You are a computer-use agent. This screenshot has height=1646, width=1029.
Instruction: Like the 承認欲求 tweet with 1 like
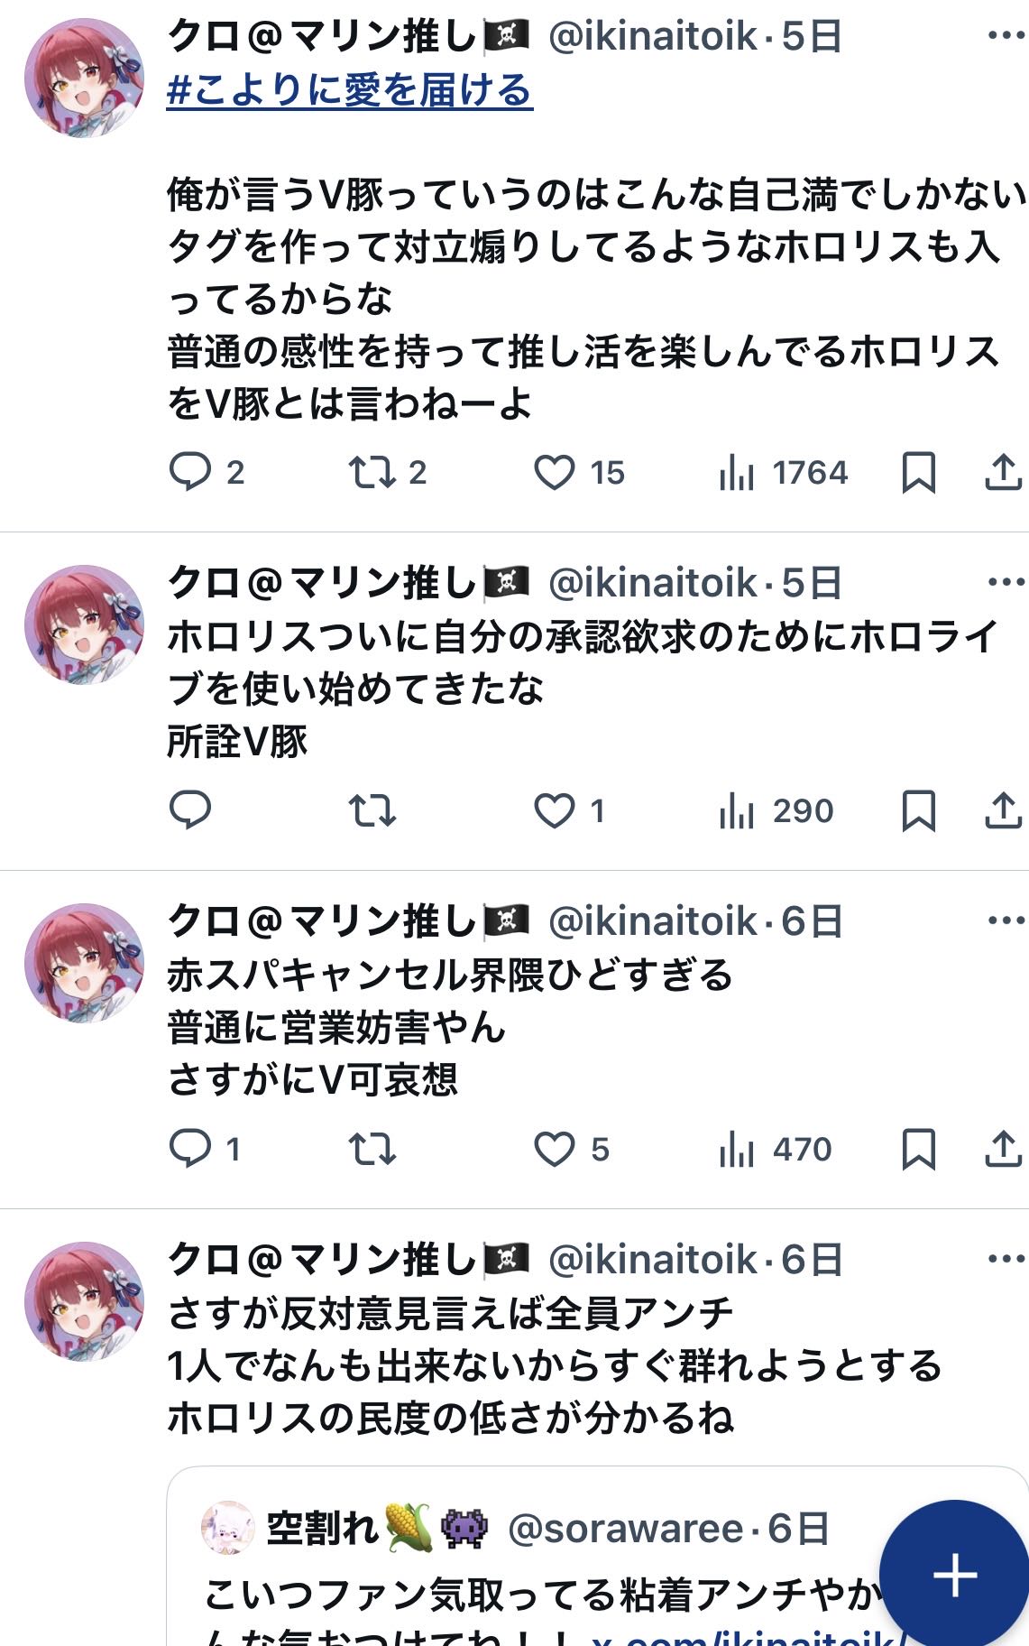pyautogui.click(x=555, y=810)
